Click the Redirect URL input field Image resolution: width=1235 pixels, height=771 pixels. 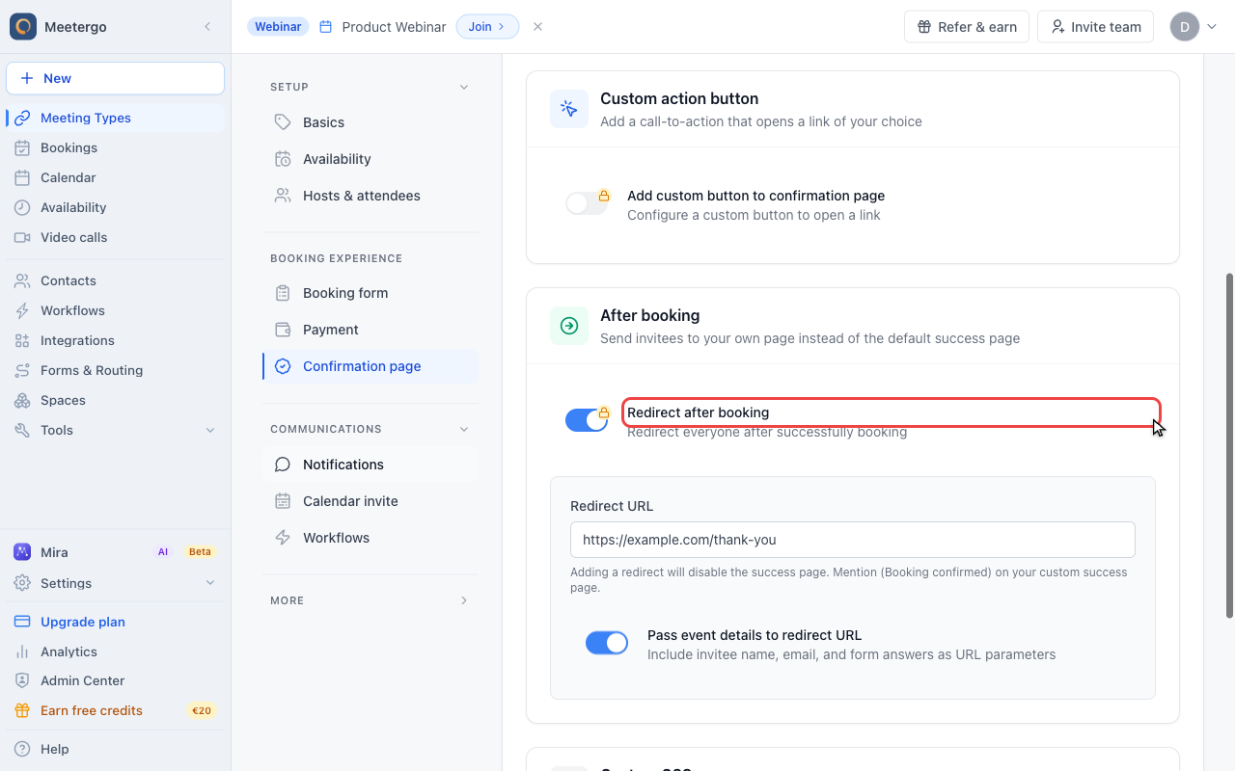[x=853, y=540]
